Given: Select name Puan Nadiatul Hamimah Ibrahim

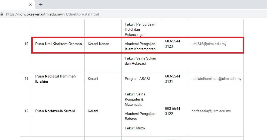Looking at the screenshot, I should tap(55, 79).
